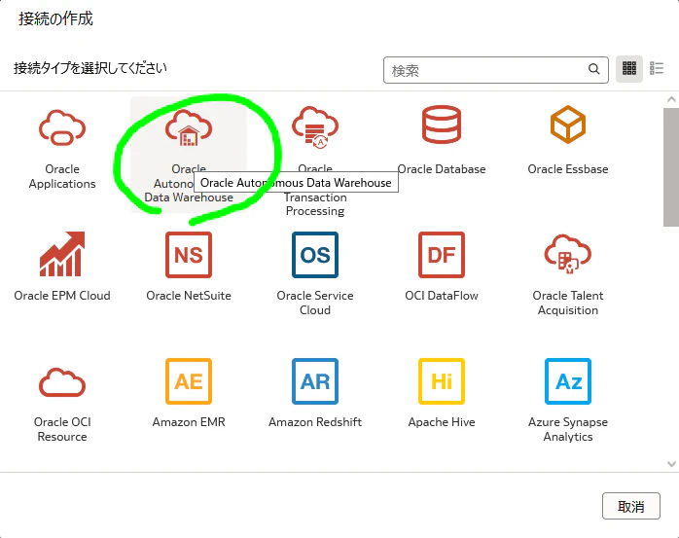
Task: Click the 取消 cancel button
Action: point(631,506)
